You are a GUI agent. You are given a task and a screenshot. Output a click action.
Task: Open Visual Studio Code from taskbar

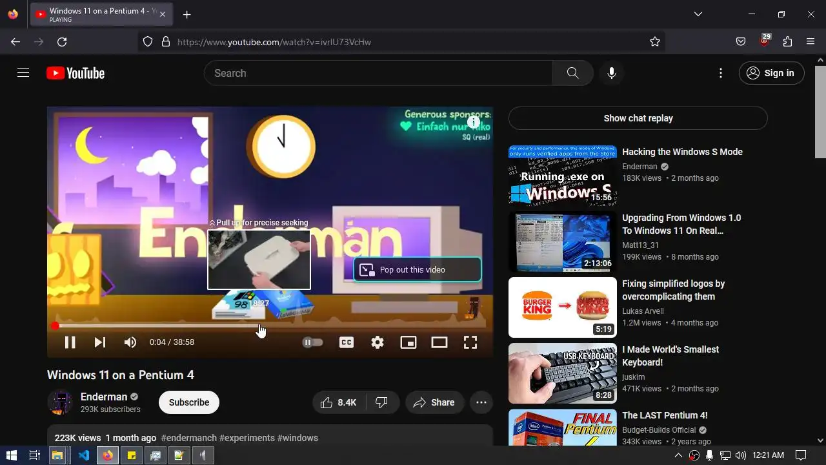click(83, 455)
